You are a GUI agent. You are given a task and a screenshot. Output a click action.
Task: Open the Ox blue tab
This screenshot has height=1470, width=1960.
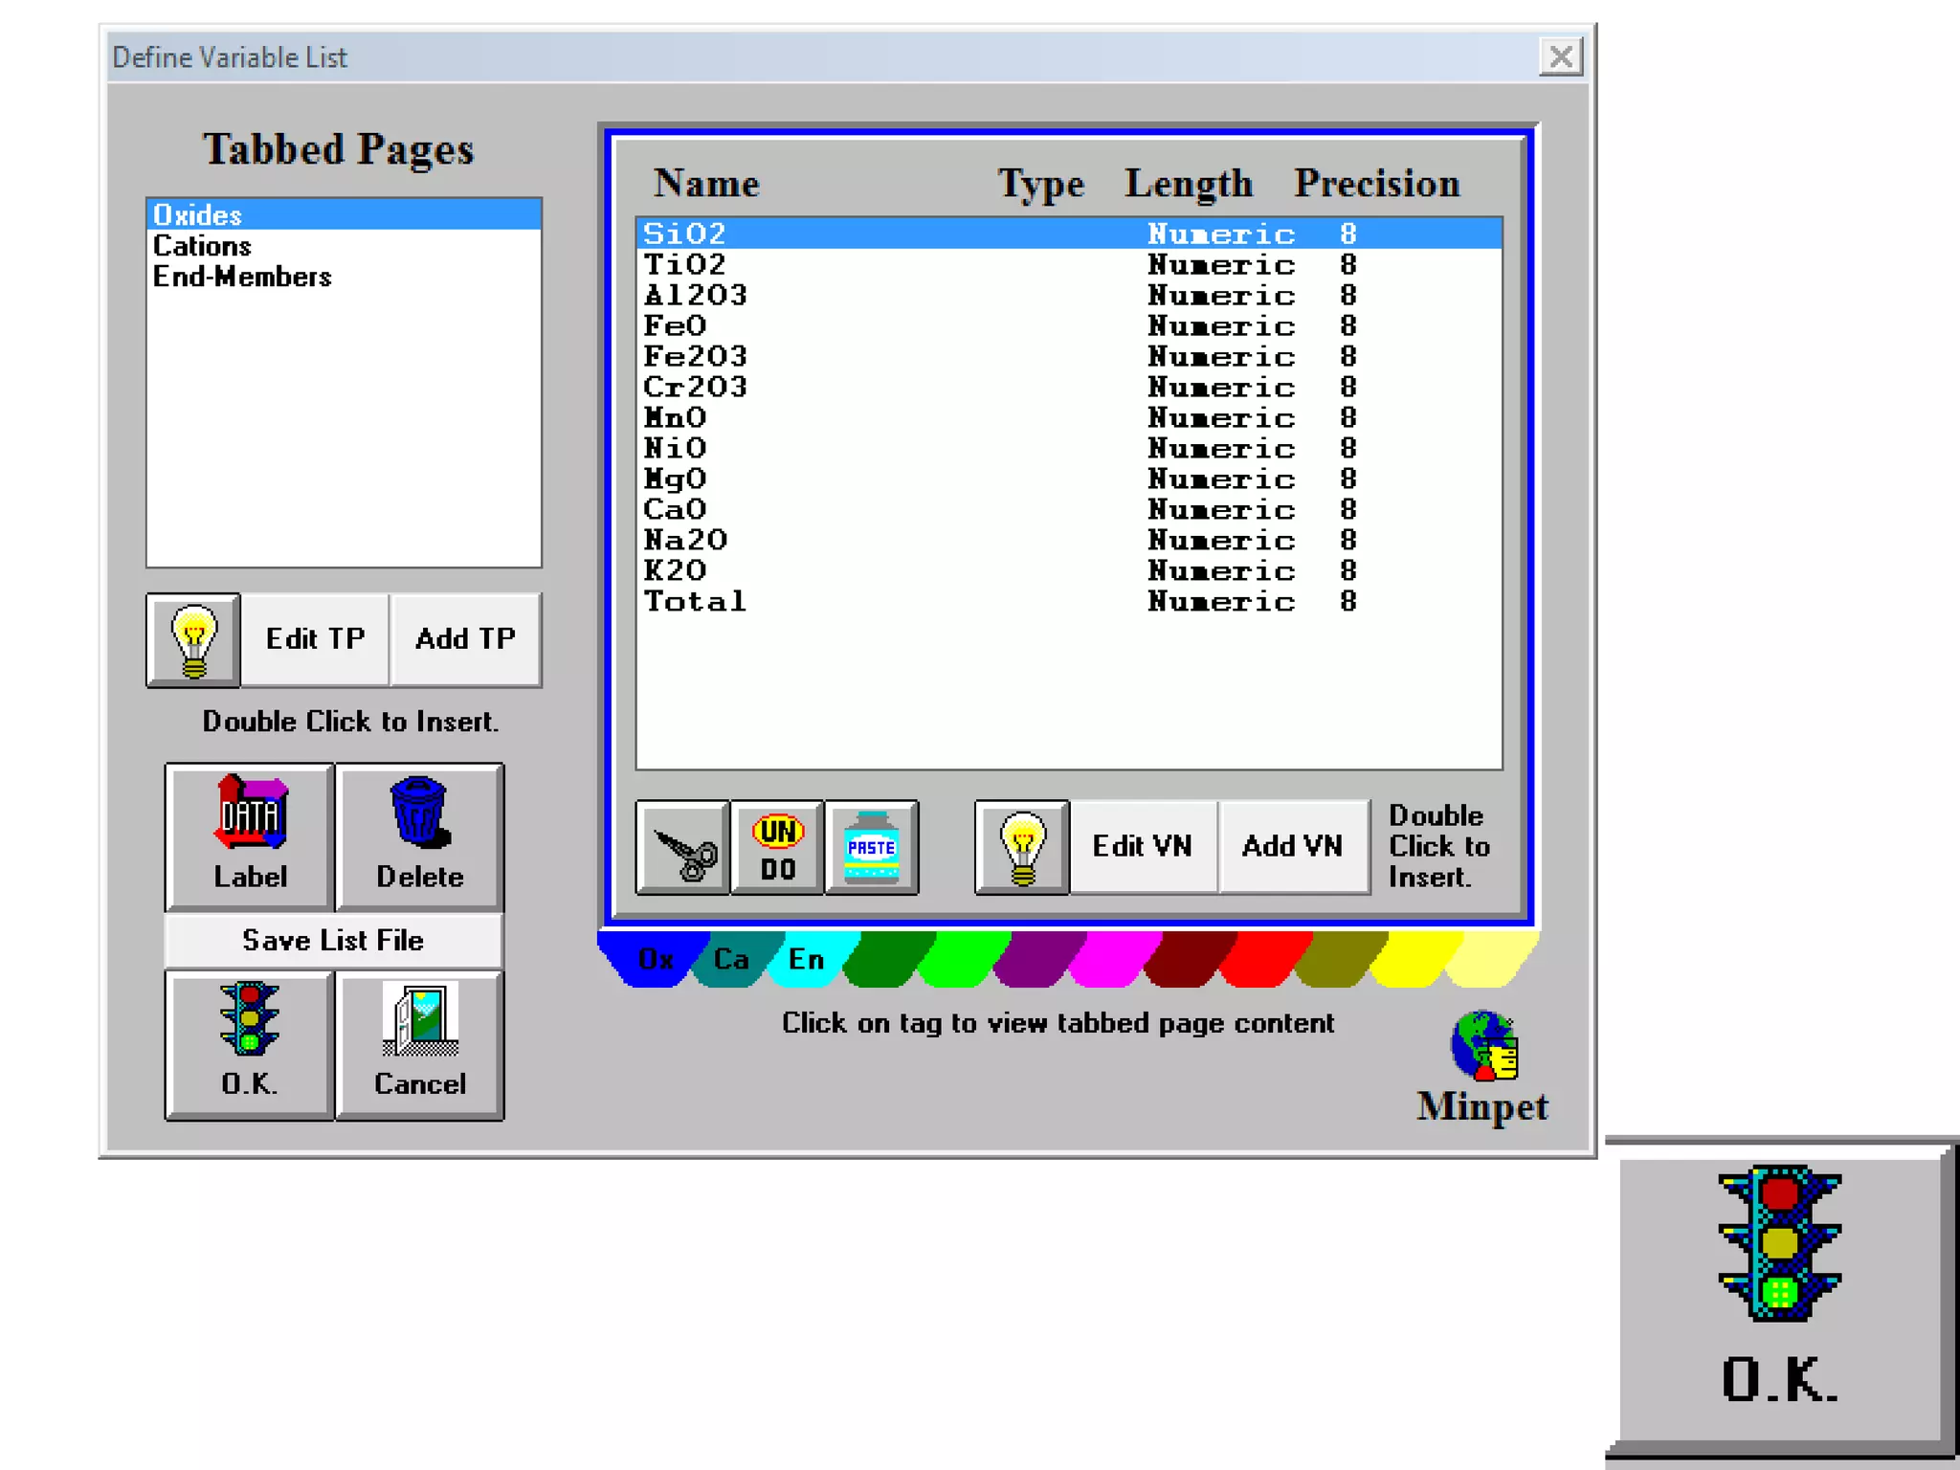[x=656, y=959]
